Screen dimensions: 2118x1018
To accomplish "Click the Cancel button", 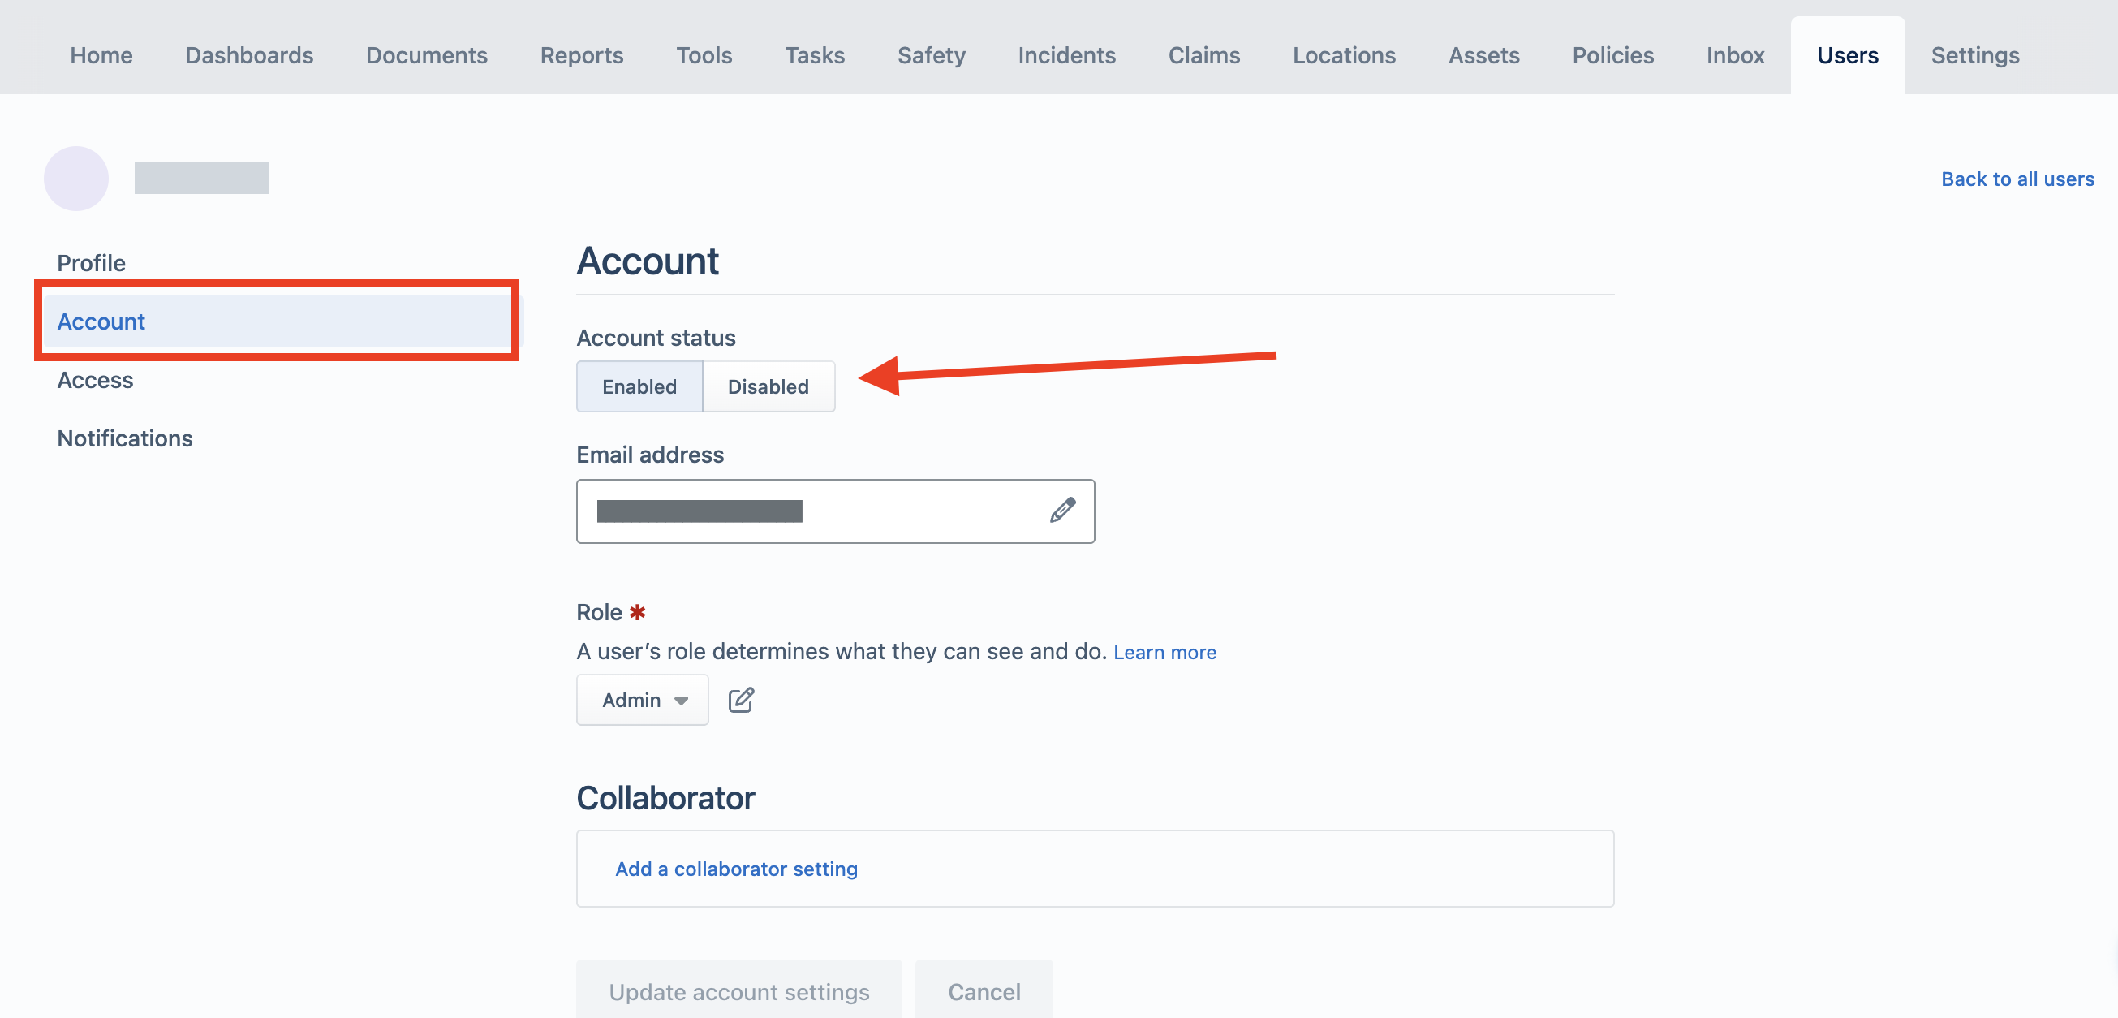I will click(984, 991).
